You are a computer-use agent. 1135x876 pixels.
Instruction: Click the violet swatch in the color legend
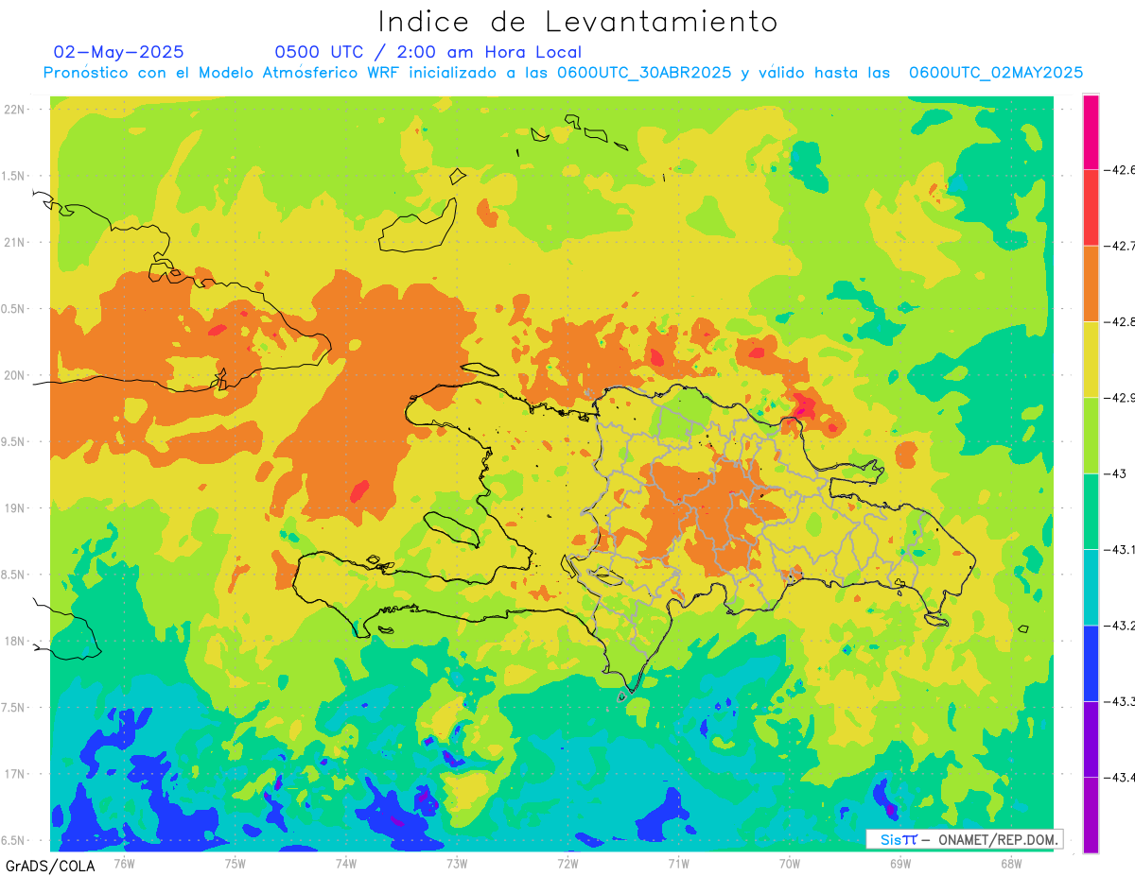click(1091, 739)
